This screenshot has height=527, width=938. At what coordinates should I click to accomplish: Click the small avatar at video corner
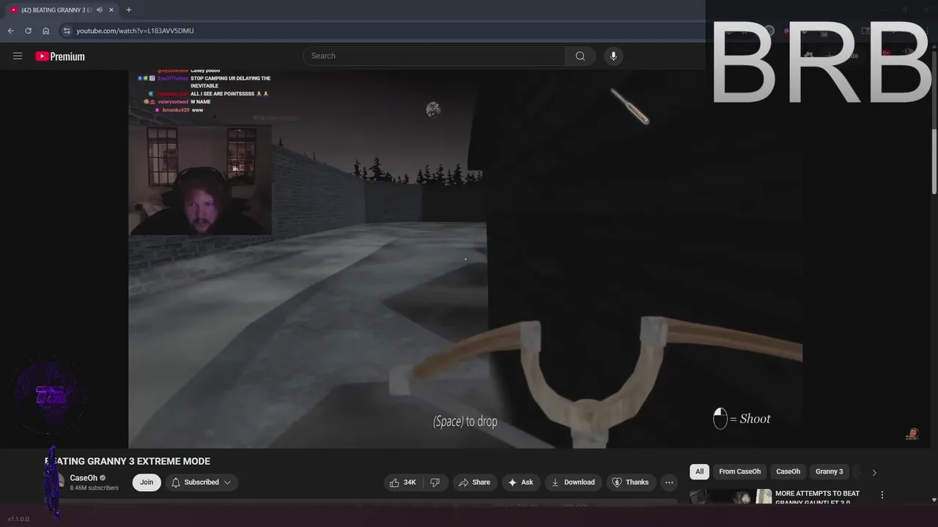[912, 433]
